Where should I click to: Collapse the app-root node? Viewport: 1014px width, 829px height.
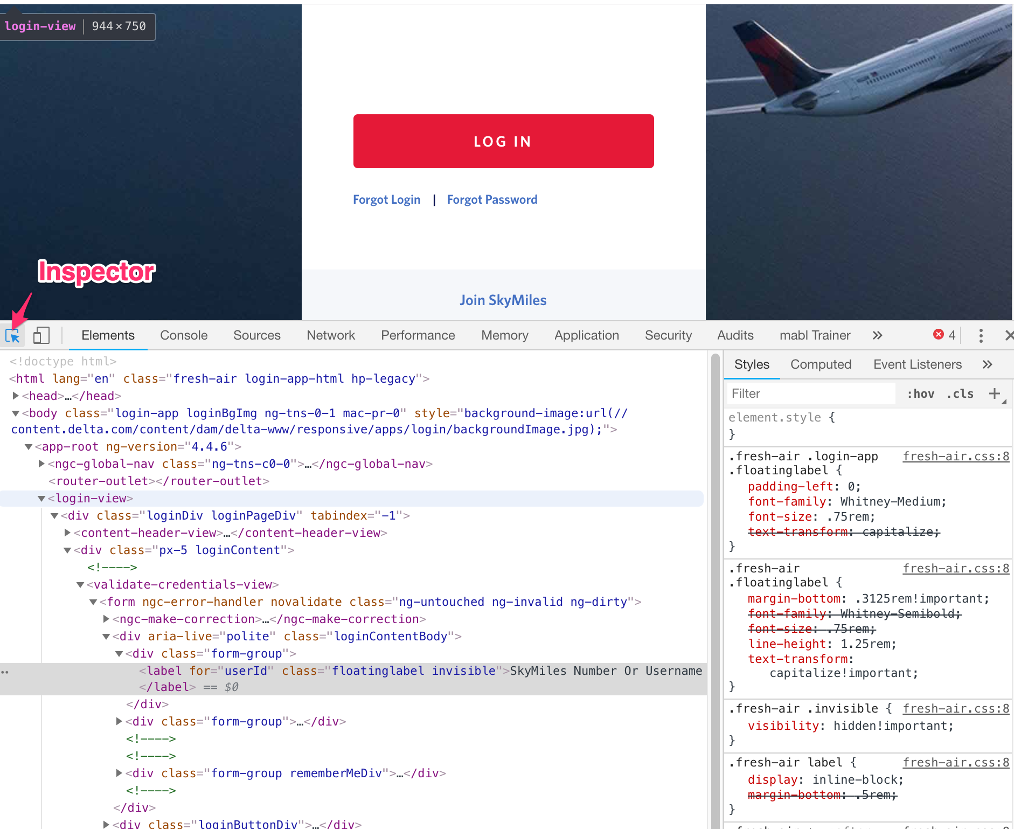coord(29,447)
